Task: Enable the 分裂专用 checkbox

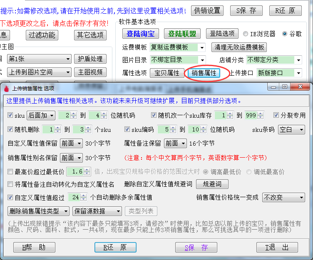Action: pyautogui.click(x=276, y=115)
